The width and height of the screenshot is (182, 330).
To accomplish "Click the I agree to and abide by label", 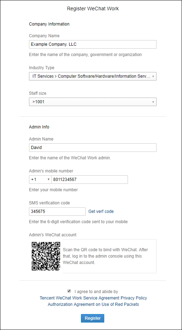I will point(96,292).
